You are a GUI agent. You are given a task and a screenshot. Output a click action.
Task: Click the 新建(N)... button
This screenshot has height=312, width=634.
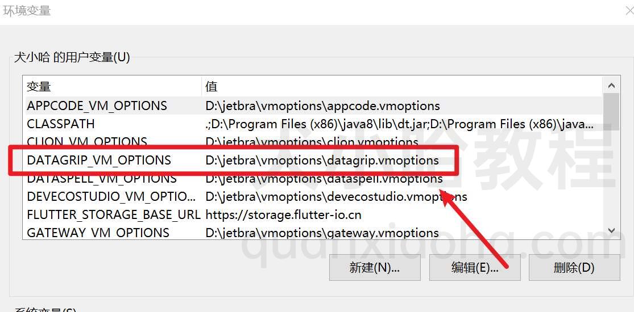(375, 267)
